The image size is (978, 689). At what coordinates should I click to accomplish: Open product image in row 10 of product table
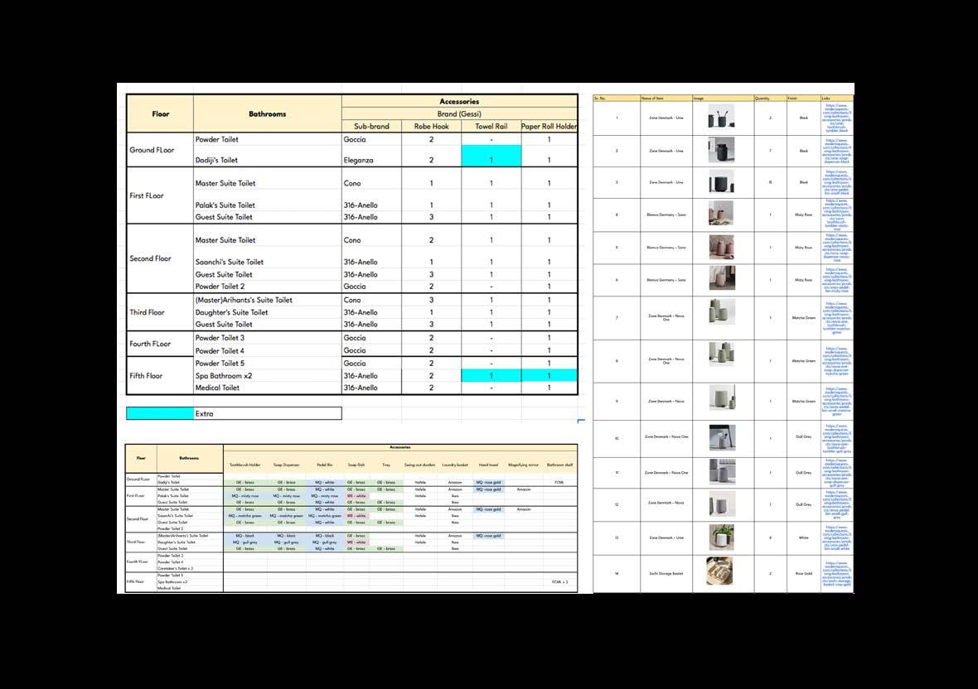tap(722, 437)
